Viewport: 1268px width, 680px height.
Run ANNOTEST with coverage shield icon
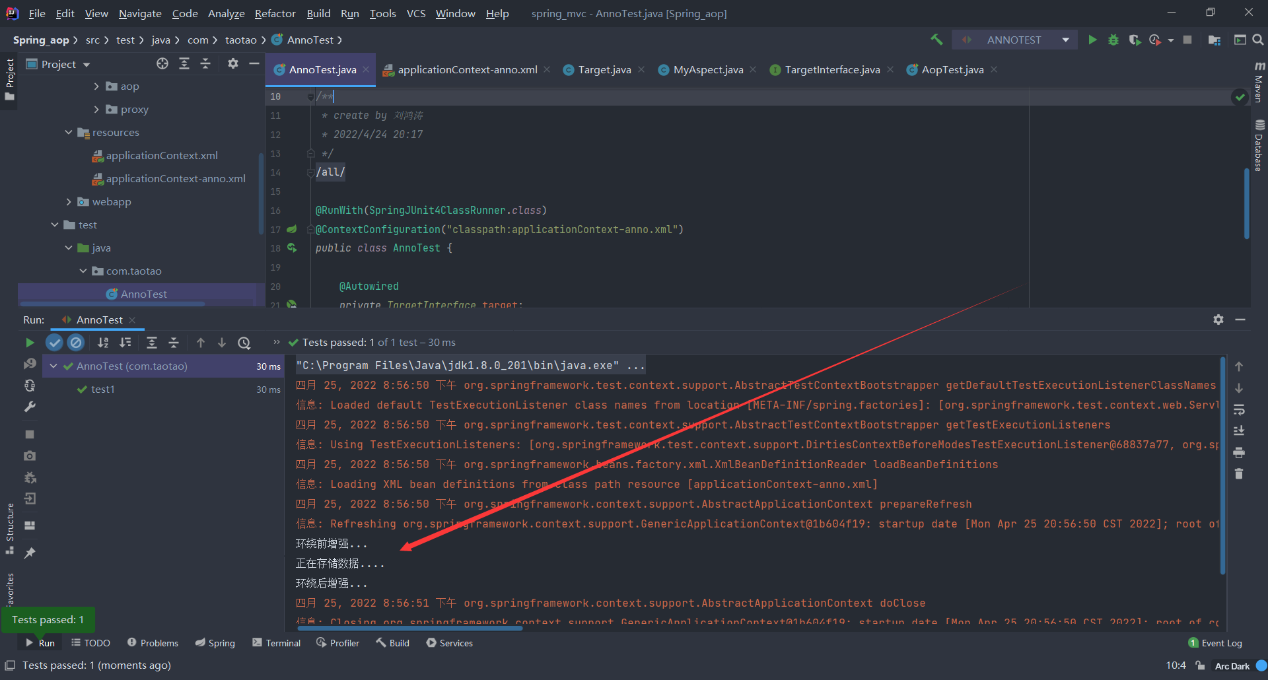click(1135, 40)
